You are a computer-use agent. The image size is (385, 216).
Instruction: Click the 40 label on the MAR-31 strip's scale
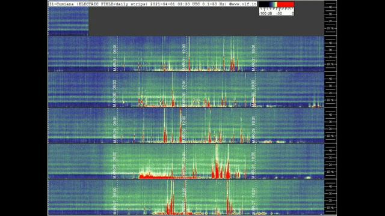pos(330,43)
